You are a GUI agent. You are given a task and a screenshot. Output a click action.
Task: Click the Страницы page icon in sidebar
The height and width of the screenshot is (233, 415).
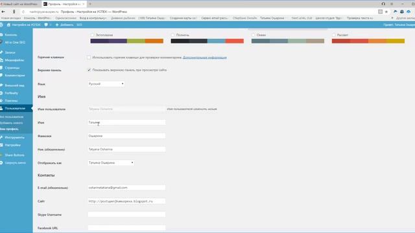(x=1, y=68)
